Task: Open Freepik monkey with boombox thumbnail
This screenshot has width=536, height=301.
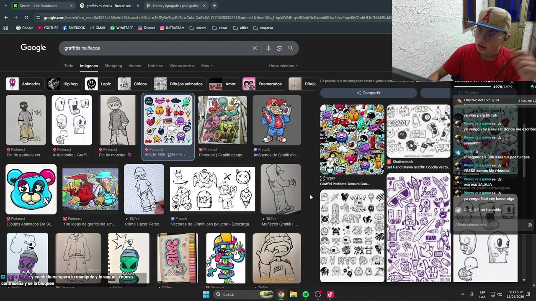Action: [x=277, y=120]
